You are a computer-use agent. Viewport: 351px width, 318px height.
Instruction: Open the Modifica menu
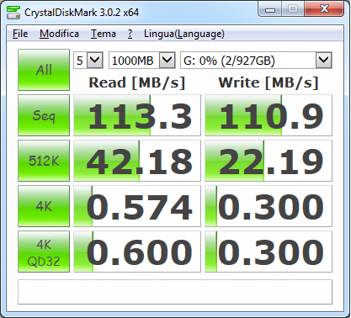click(x=59, y=34)
